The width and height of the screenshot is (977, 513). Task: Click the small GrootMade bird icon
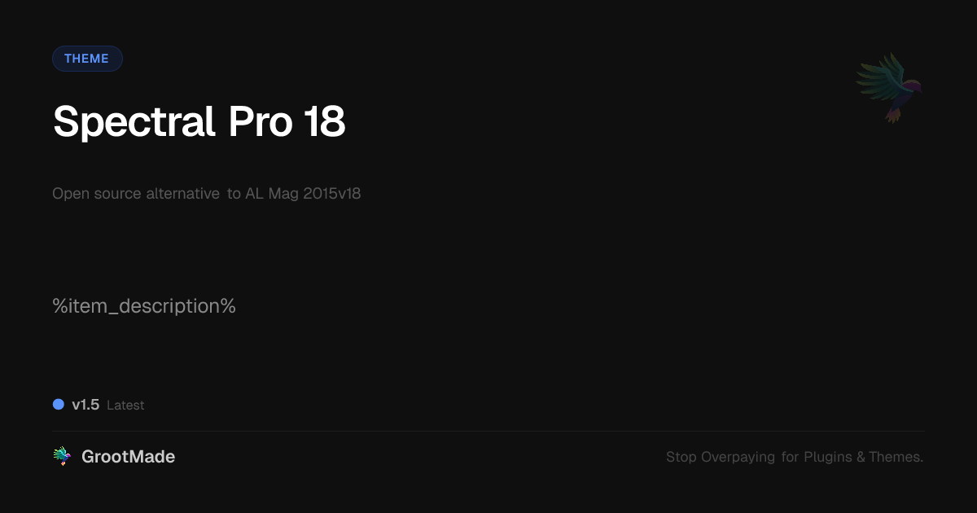[62, 457]
